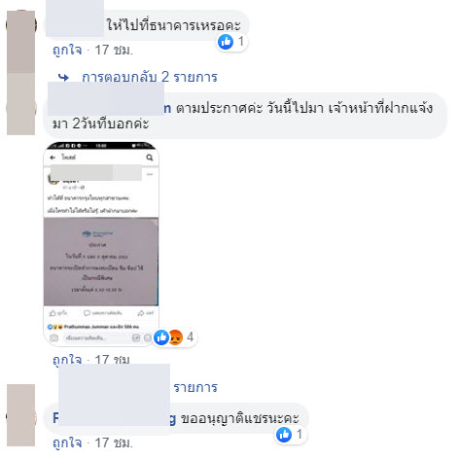Click the like reaction on the ขออนุญาติแชร์นะคะ comment
Viewport: 458px width, 460px height.
click(x=284, y=435)
